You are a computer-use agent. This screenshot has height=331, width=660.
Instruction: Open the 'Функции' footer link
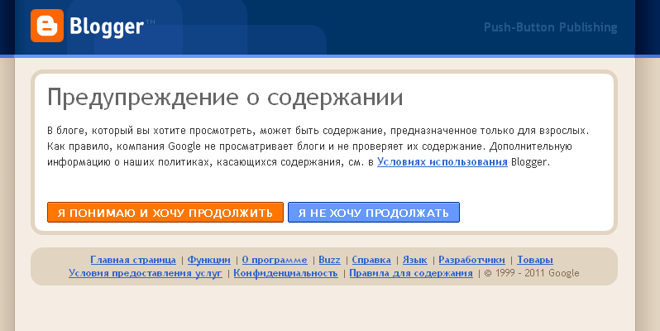coord(208,260)
